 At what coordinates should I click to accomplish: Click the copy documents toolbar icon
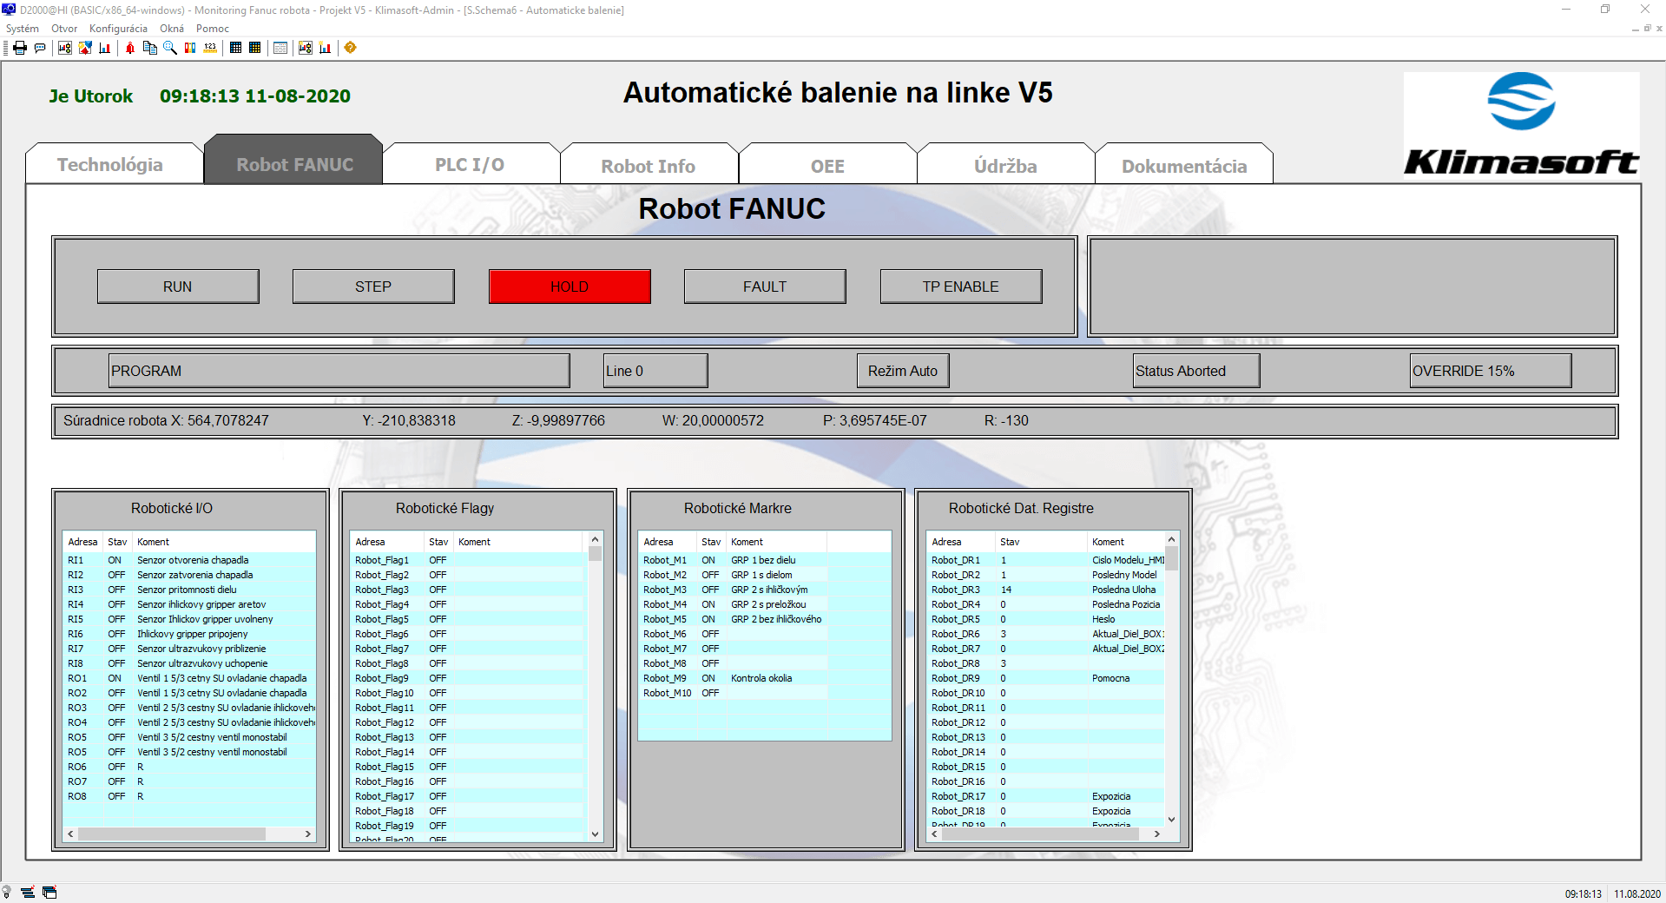click(x=149, y=48)
